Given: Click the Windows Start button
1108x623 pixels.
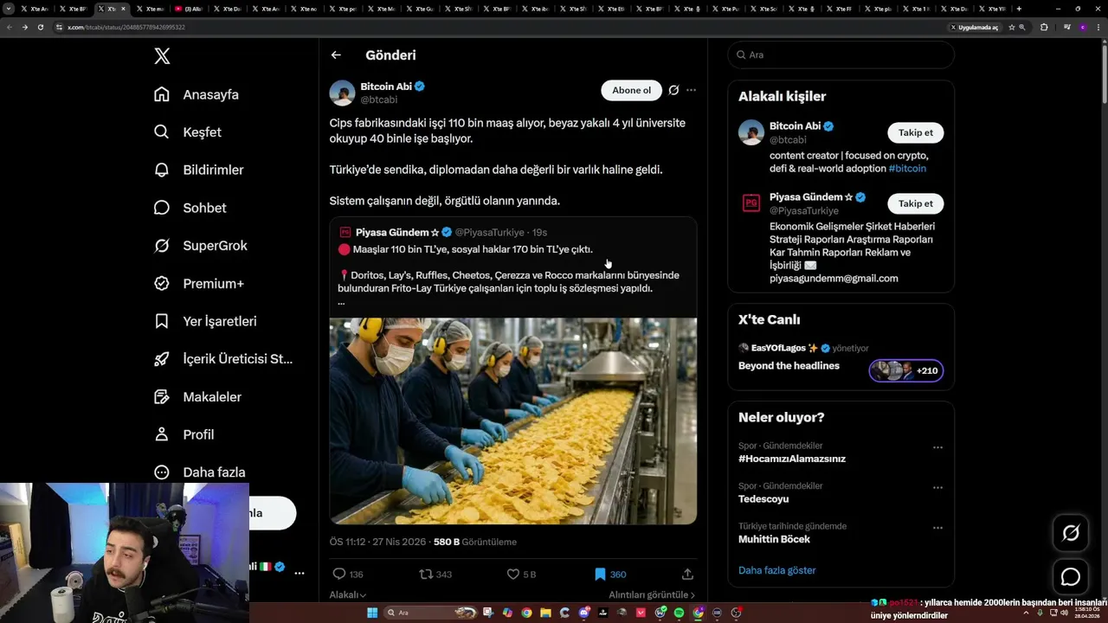Looking at the screenshot, I should (x=372, y=613).
